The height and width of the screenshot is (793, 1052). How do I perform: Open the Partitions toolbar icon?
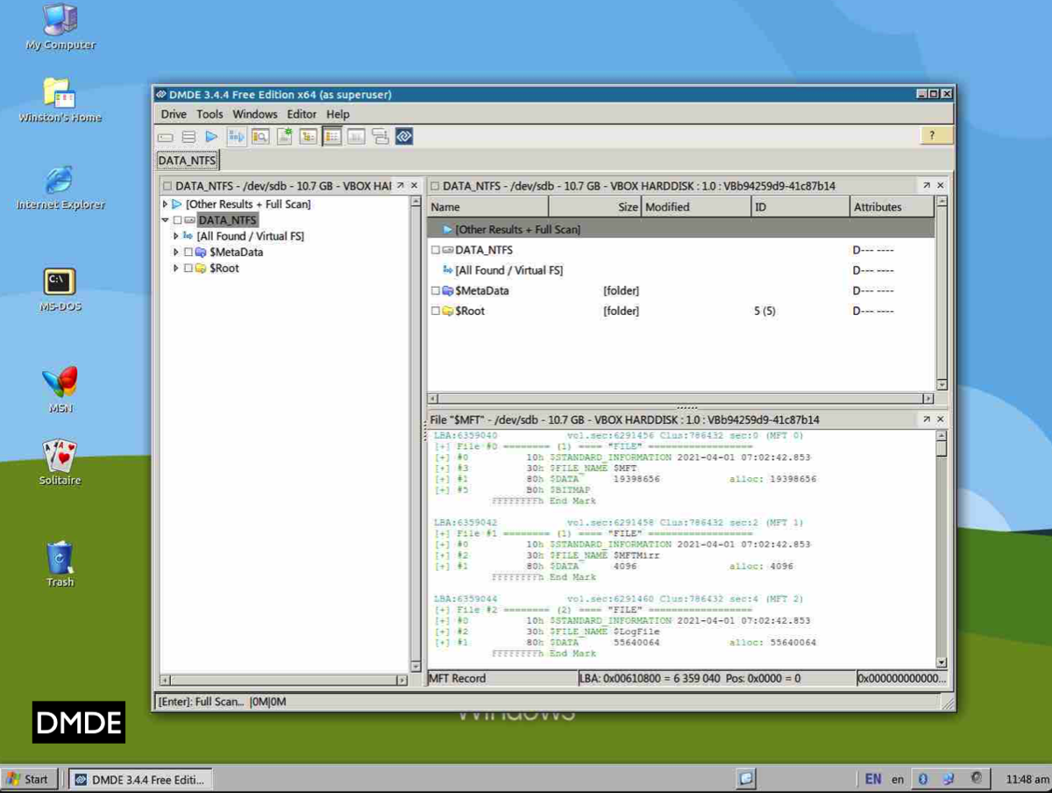(188, 137)
